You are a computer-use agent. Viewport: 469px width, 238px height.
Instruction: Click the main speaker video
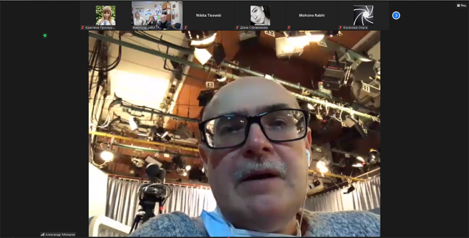pyautogui.click(x=234, y=133)
